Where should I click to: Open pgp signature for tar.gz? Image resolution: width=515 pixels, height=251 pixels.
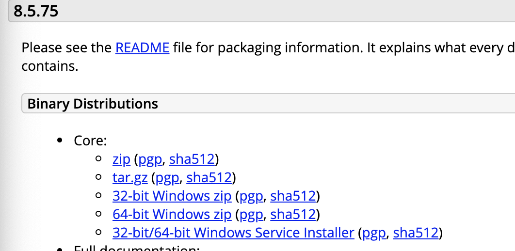[167, 178]
